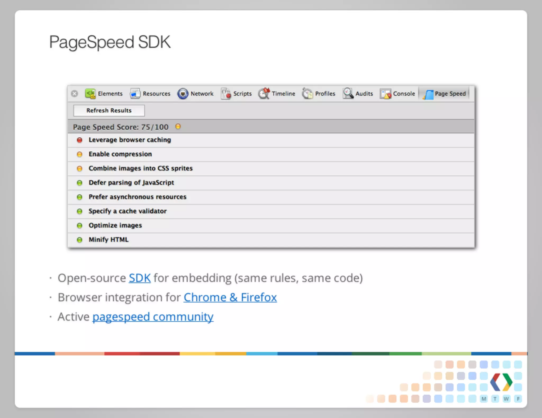Select the Profiles stopwatch icon

[307, 94]
